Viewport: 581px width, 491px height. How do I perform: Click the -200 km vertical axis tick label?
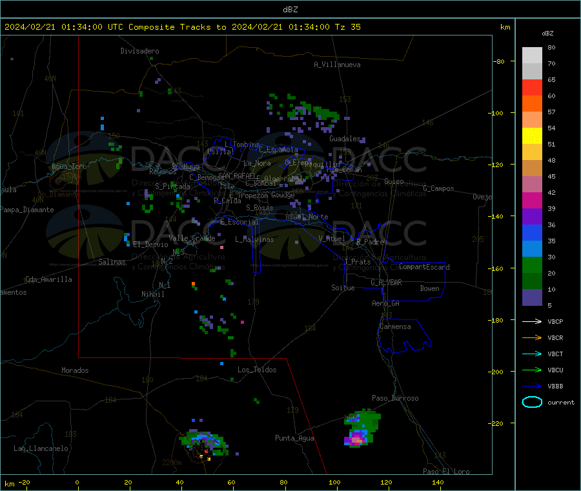[x=497, y=372]
